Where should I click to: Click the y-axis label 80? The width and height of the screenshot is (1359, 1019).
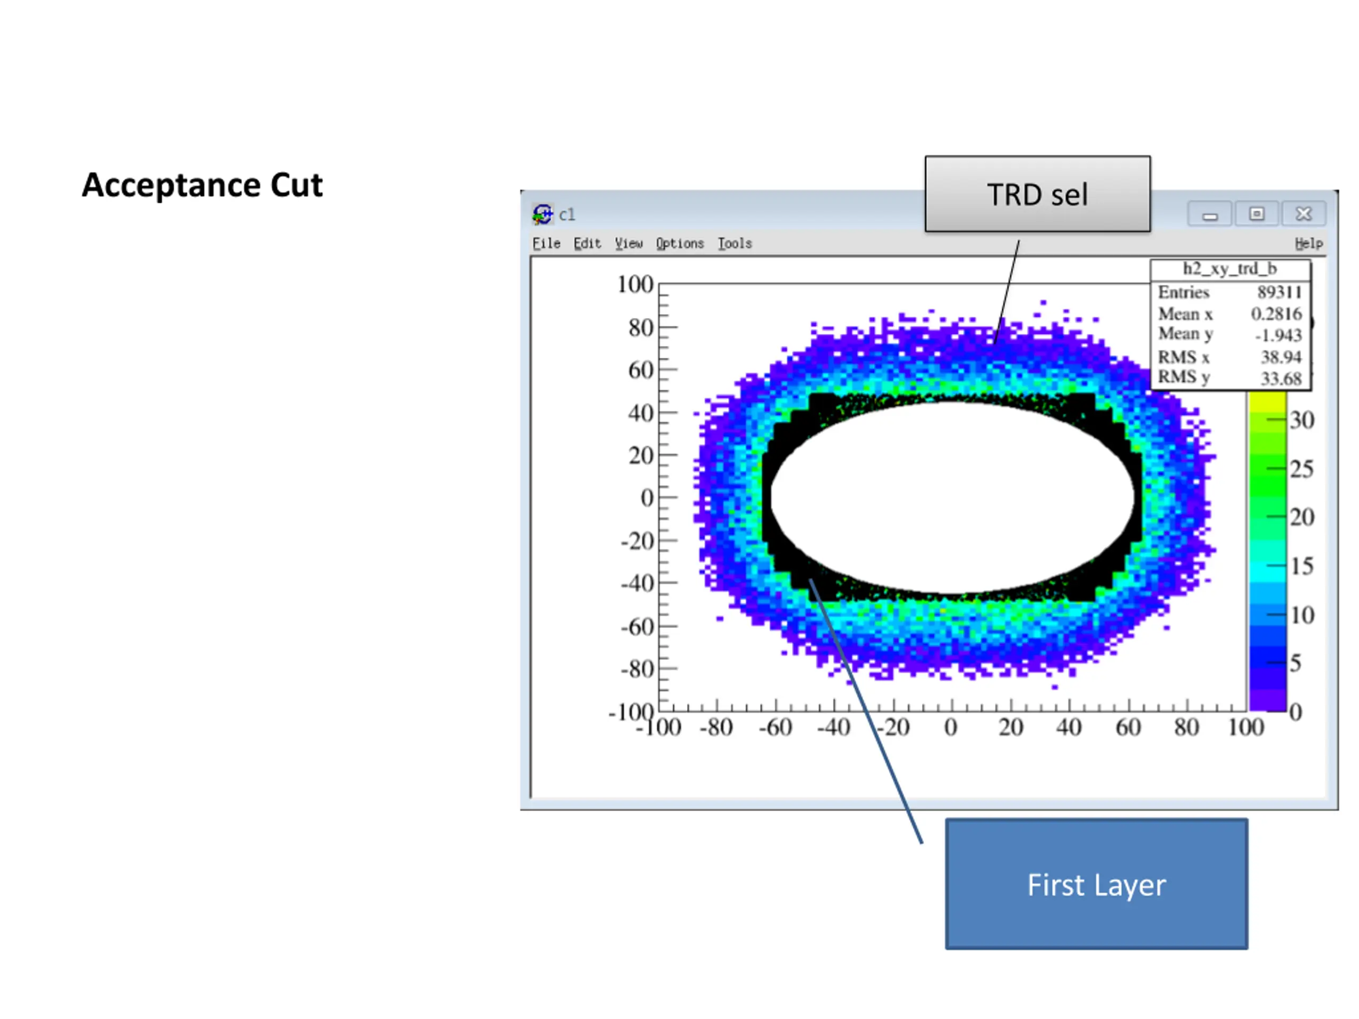[x=640, y=327]
